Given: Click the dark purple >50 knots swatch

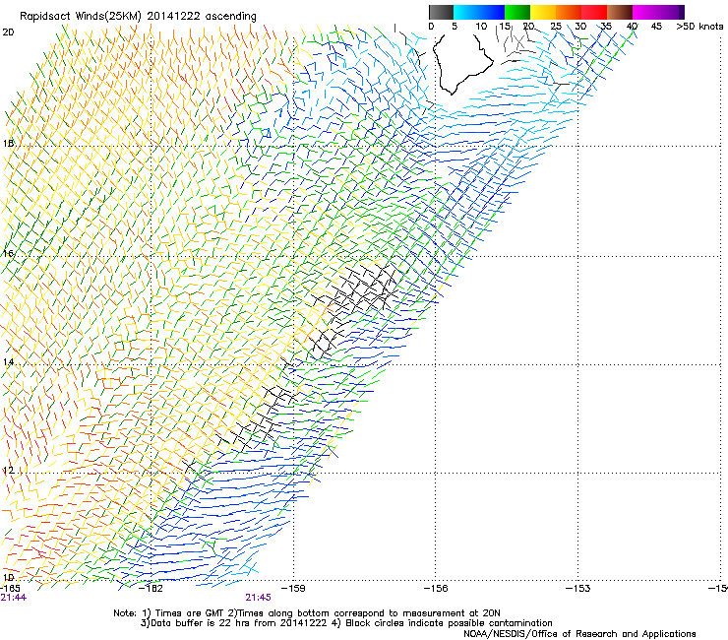Looking at the screenshot, I should pyautogui.click(x=682, y=12).
